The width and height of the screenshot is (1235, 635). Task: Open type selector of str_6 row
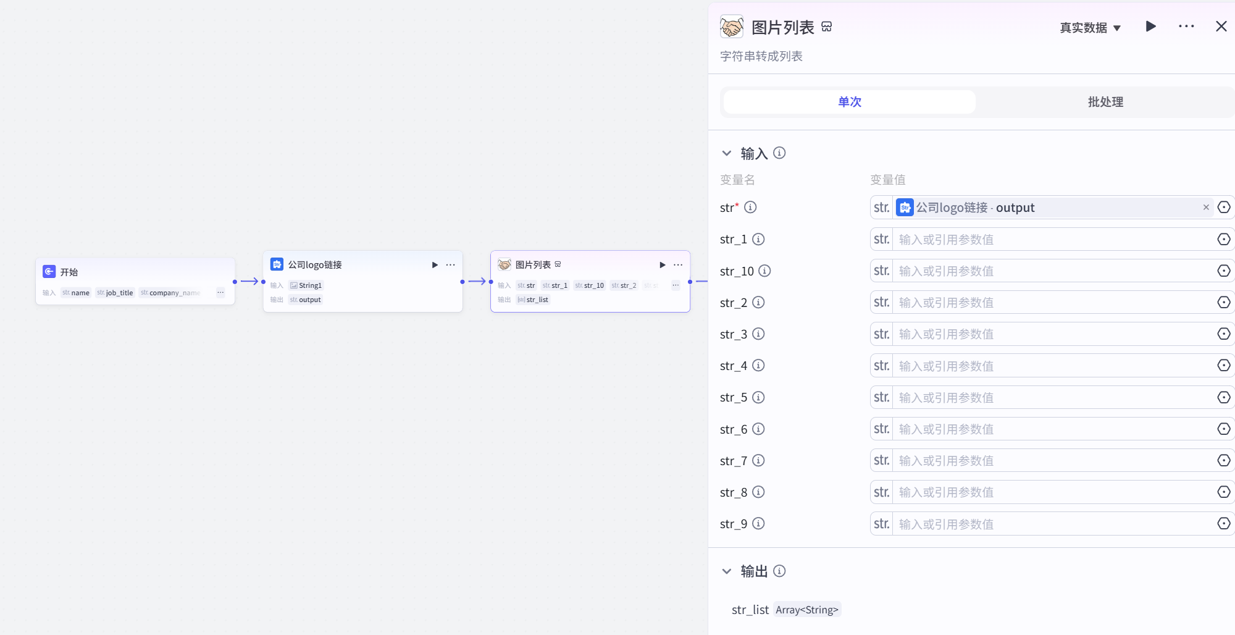[882, 429]
